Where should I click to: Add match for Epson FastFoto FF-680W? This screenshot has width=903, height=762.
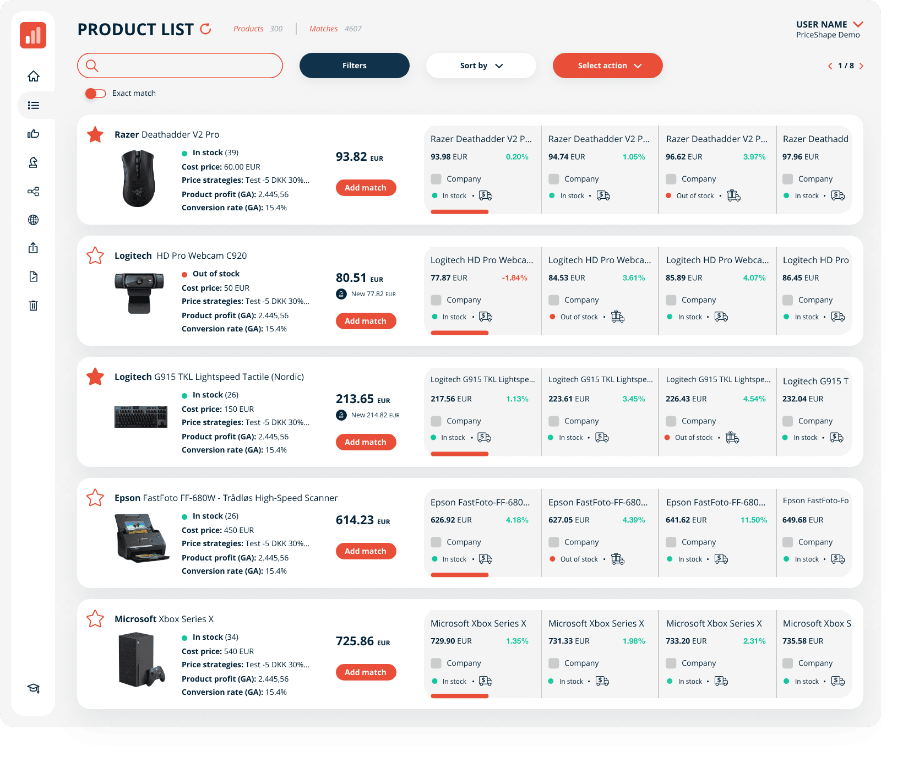coord(366,551)
